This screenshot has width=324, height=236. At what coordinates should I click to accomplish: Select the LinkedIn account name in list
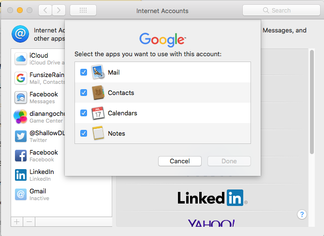(42, 172)
